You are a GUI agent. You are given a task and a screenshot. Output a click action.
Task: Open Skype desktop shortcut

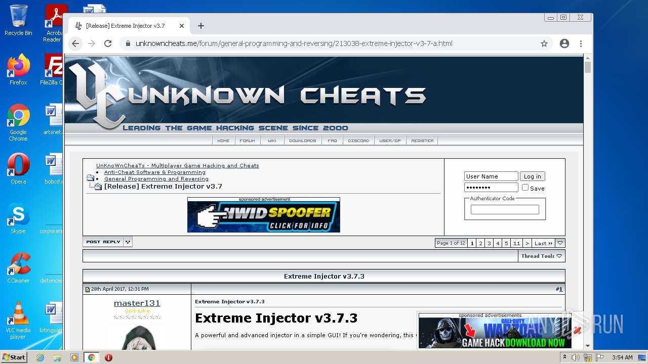[x=18, y=218]
